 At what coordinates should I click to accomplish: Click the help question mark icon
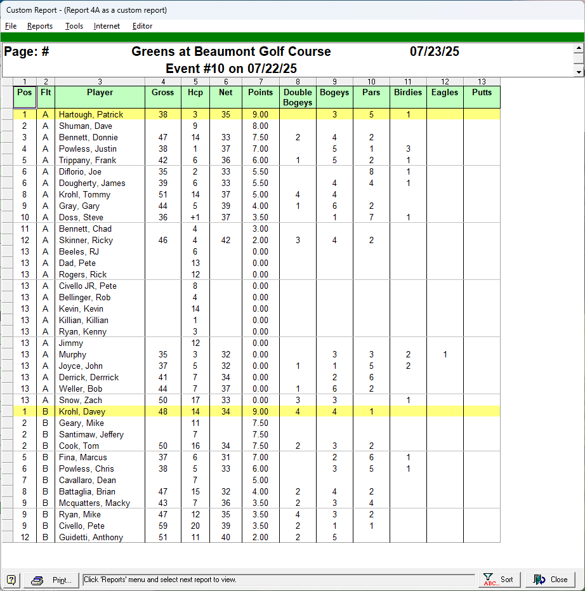click(11, 580)
